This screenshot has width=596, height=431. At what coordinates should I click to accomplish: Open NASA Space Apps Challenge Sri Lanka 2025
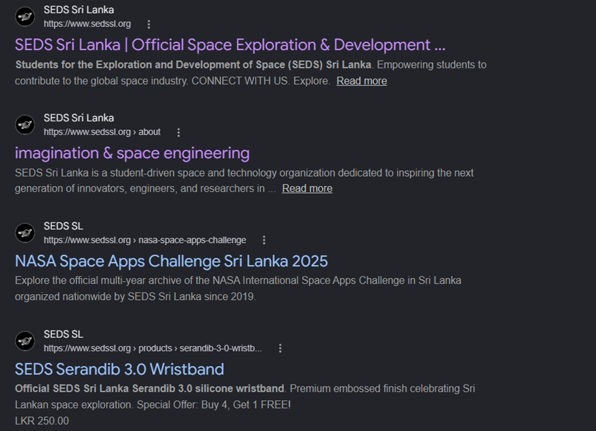(171, 261)
